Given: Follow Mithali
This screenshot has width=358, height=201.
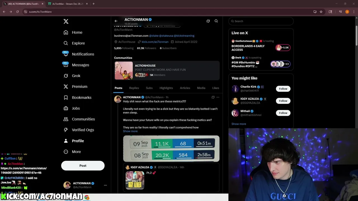Looking at the screenshot, I should pyautogui.click(x=283, y=113).
